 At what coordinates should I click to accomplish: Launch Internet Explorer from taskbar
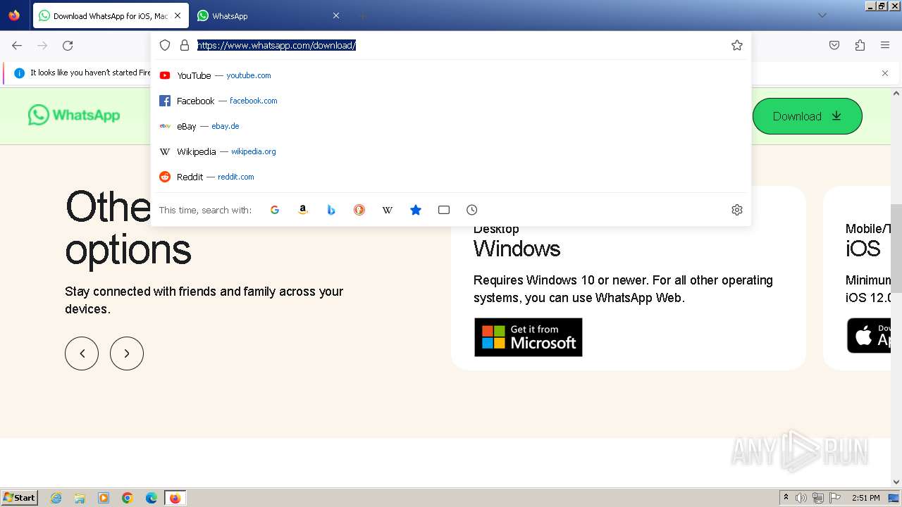tap(56, 498)
